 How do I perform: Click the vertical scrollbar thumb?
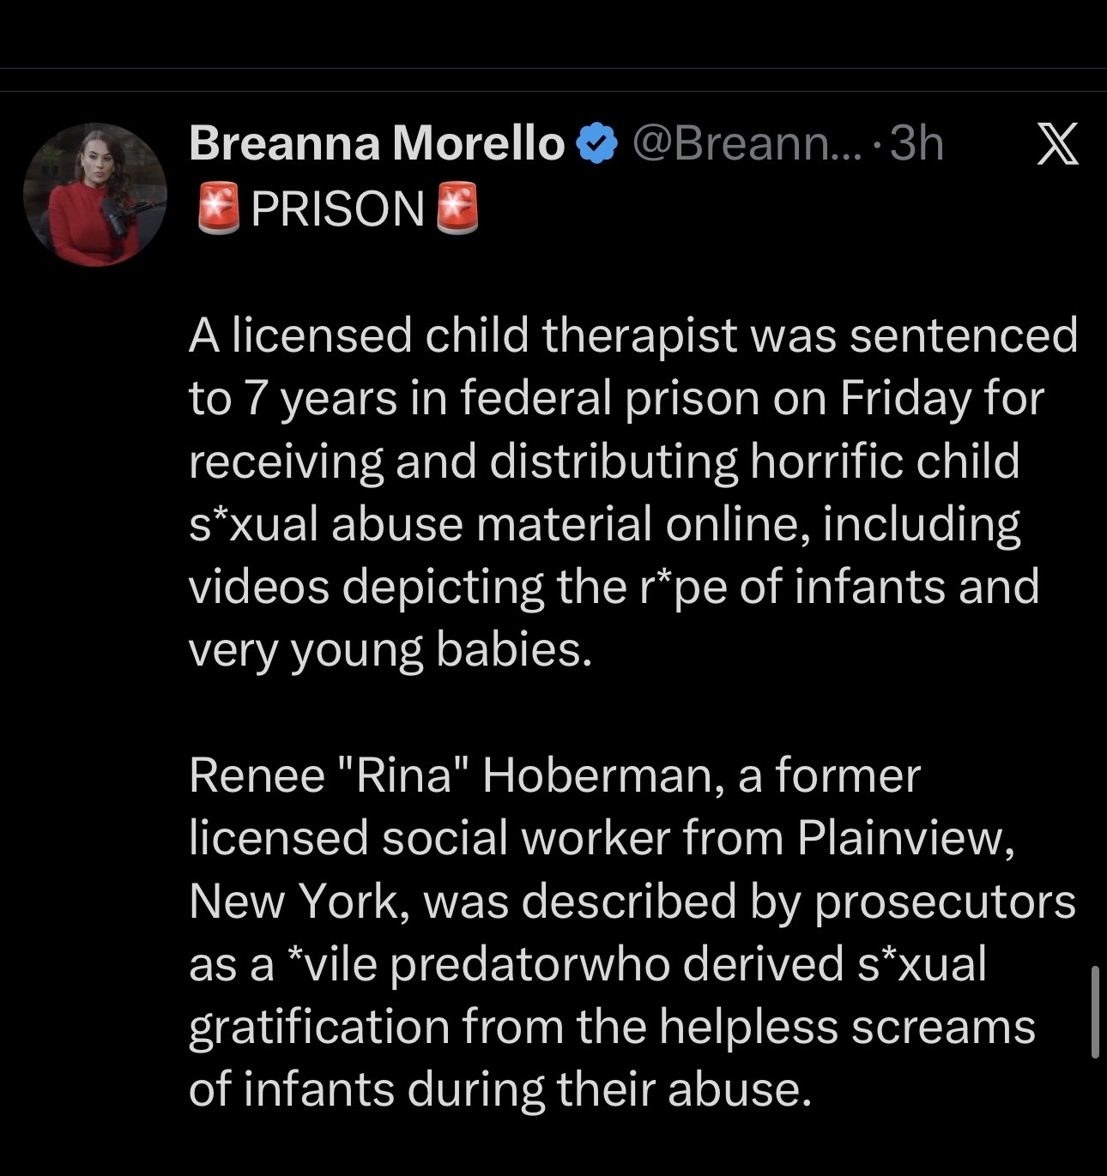(x=1095, y=1012)
